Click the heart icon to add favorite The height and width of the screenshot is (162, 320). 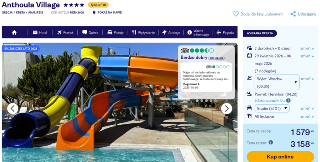(236, 14)
